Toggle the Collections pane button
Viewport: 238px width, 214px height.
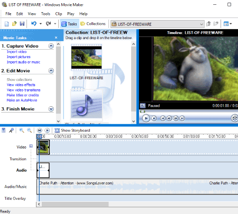93,24
